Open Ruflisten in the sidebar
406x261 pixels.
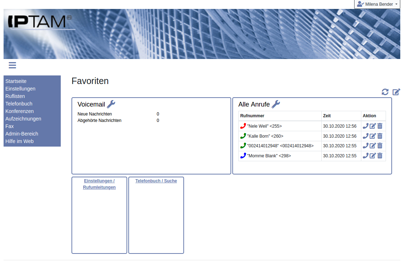[15, 96]
